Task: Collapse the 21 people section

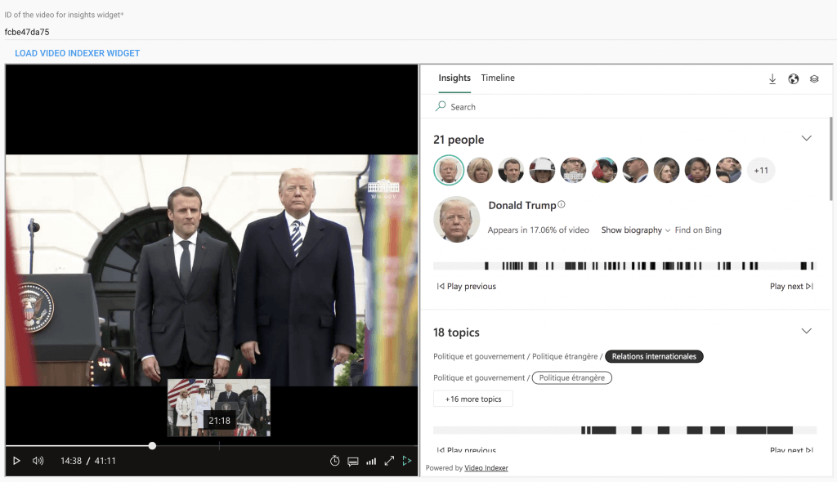Action: tap(806, 138)
